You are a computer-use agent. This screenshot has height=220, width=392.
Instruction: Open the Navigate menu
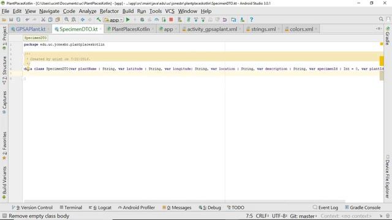49,11
